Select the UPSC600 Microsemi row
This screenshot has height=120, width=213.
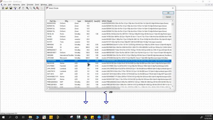coord(109,58)
